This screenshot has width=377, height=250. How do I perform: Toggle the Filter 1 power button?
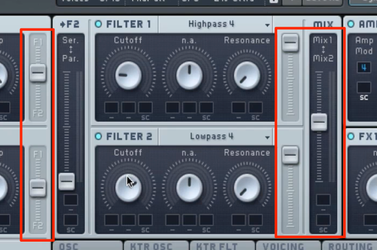99,24
